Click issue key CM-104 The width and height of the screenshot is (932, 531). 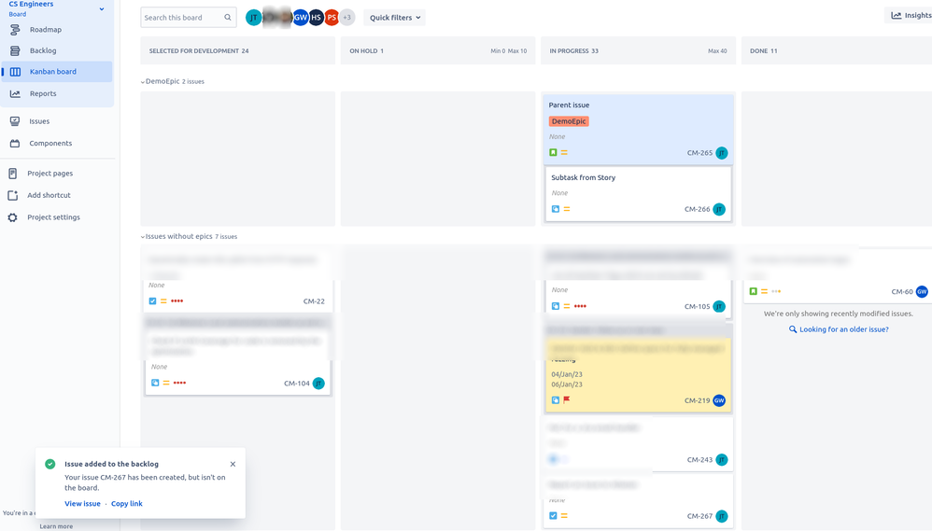[297, 384]
